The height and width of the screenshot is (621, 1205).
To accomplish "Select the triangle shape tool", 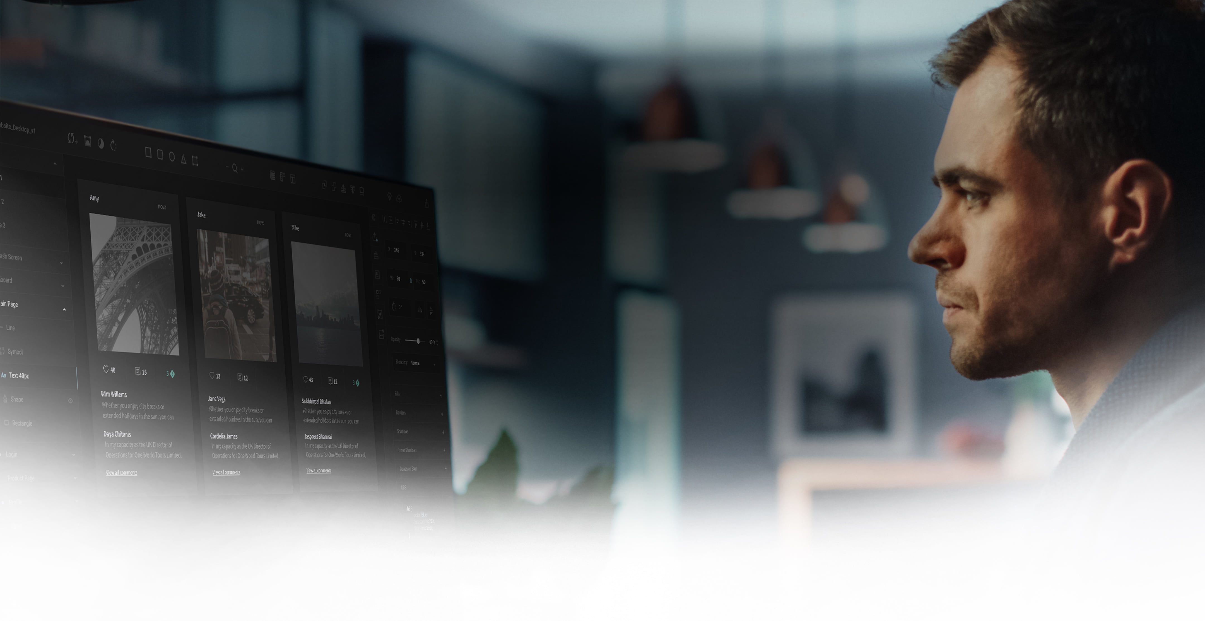I will pos(184,158).
